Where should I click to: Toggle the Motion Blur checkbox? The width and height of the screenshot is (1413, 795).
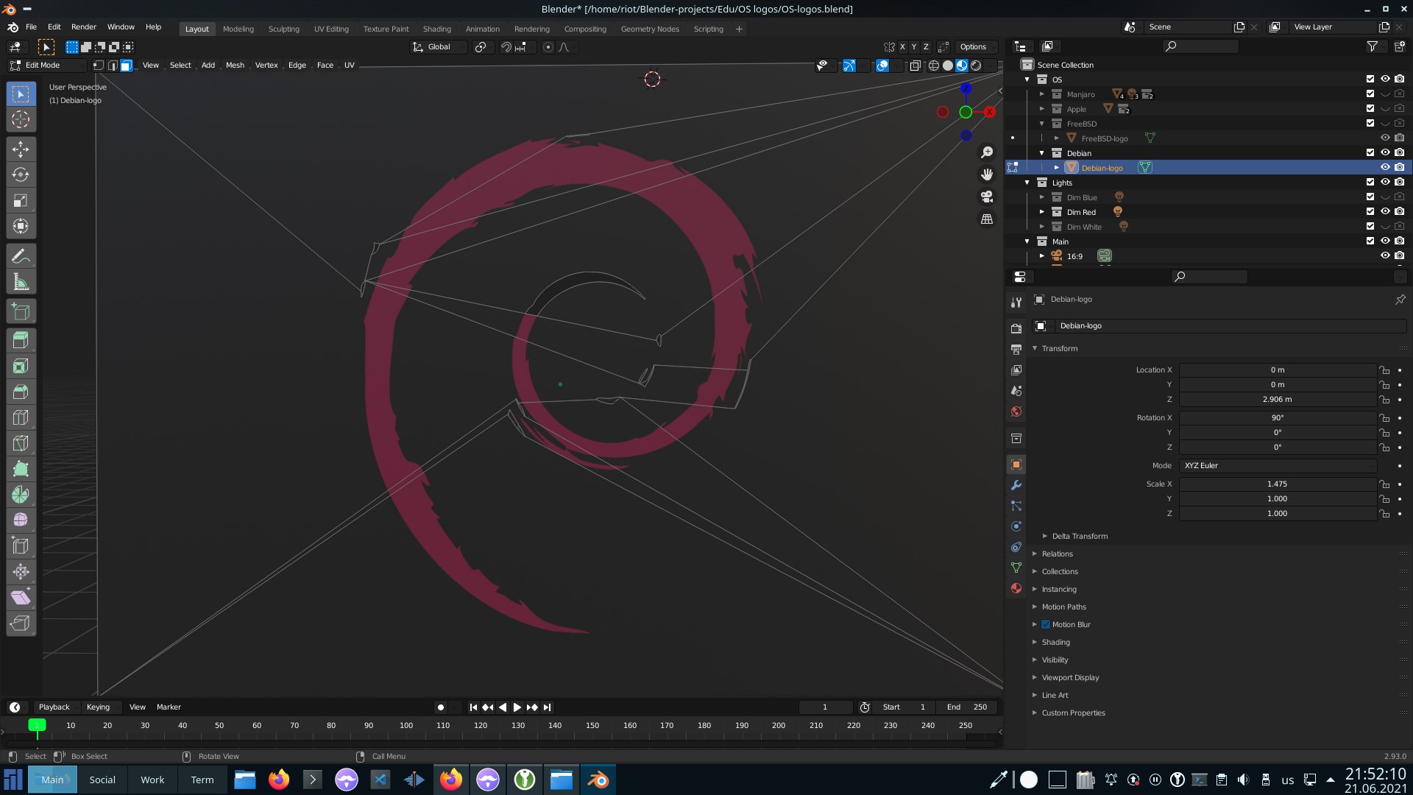1045,624
